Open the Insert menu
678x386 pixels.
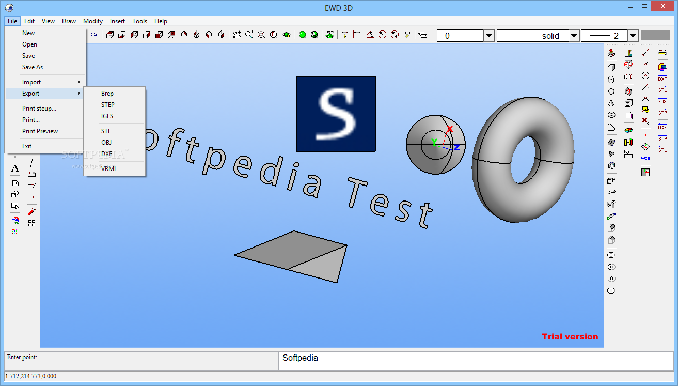coord(117,21)
